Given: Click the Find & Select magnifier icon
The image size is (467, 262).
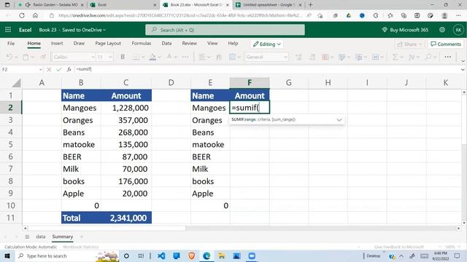Looking at the screenshot, I should tap(428, 57).
